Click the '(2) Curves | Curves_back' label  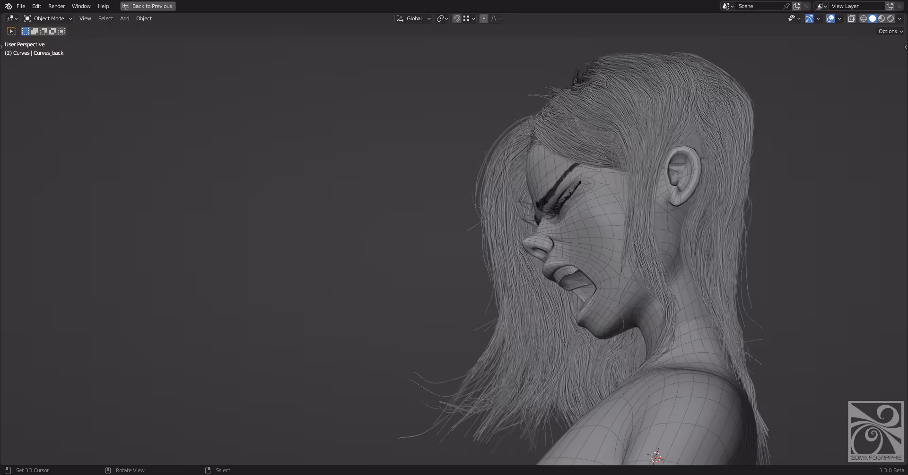[34, 53]
